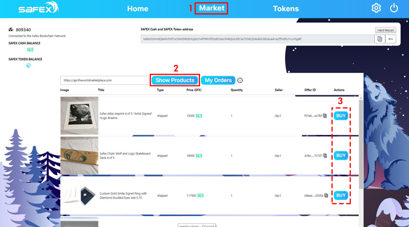Click the Hard Rescan button
The height and width of the screenshot is (227, 409).
pos(385,30)
